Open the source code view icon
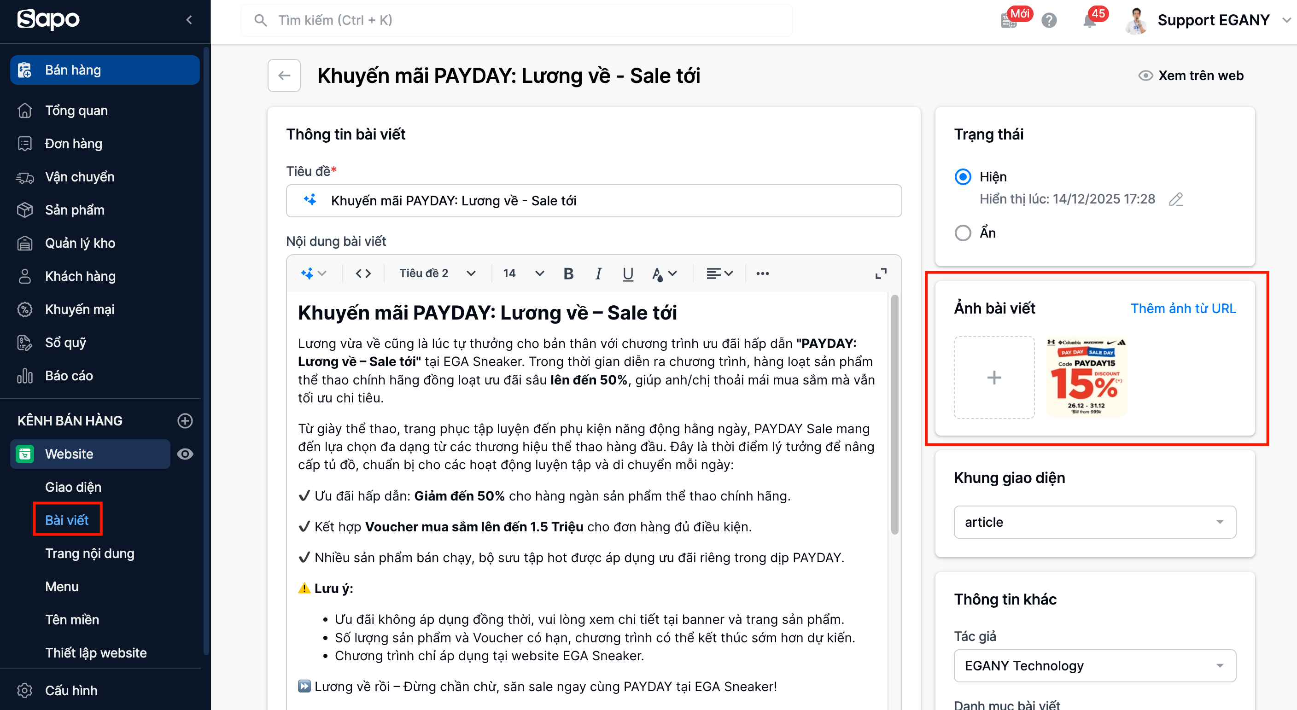 363,273
